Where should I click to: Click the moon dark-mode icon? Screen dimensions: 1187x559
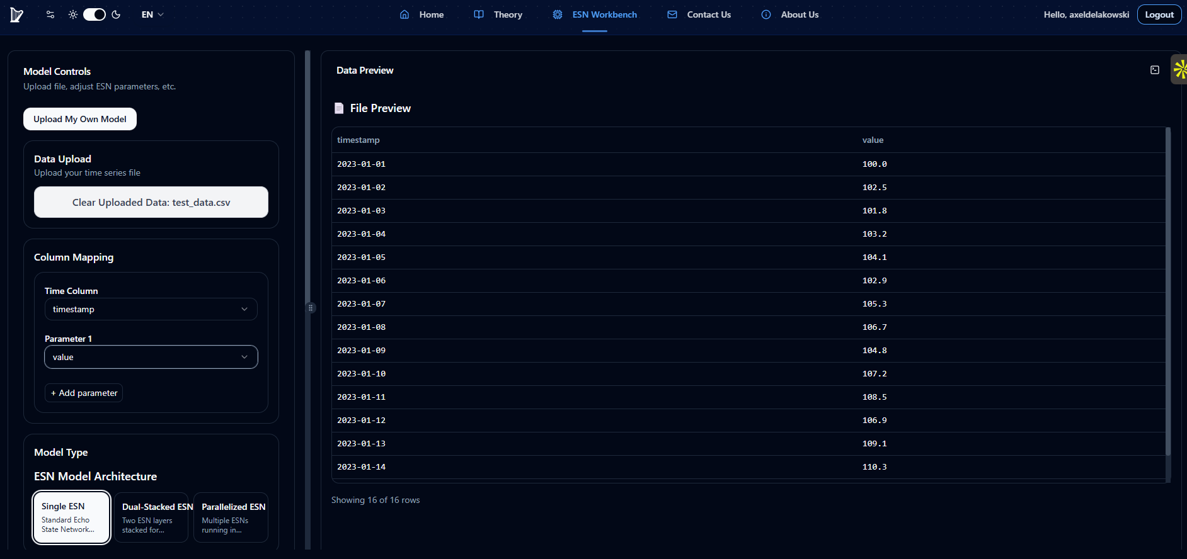pyautogui.click(x=116, y=14)
